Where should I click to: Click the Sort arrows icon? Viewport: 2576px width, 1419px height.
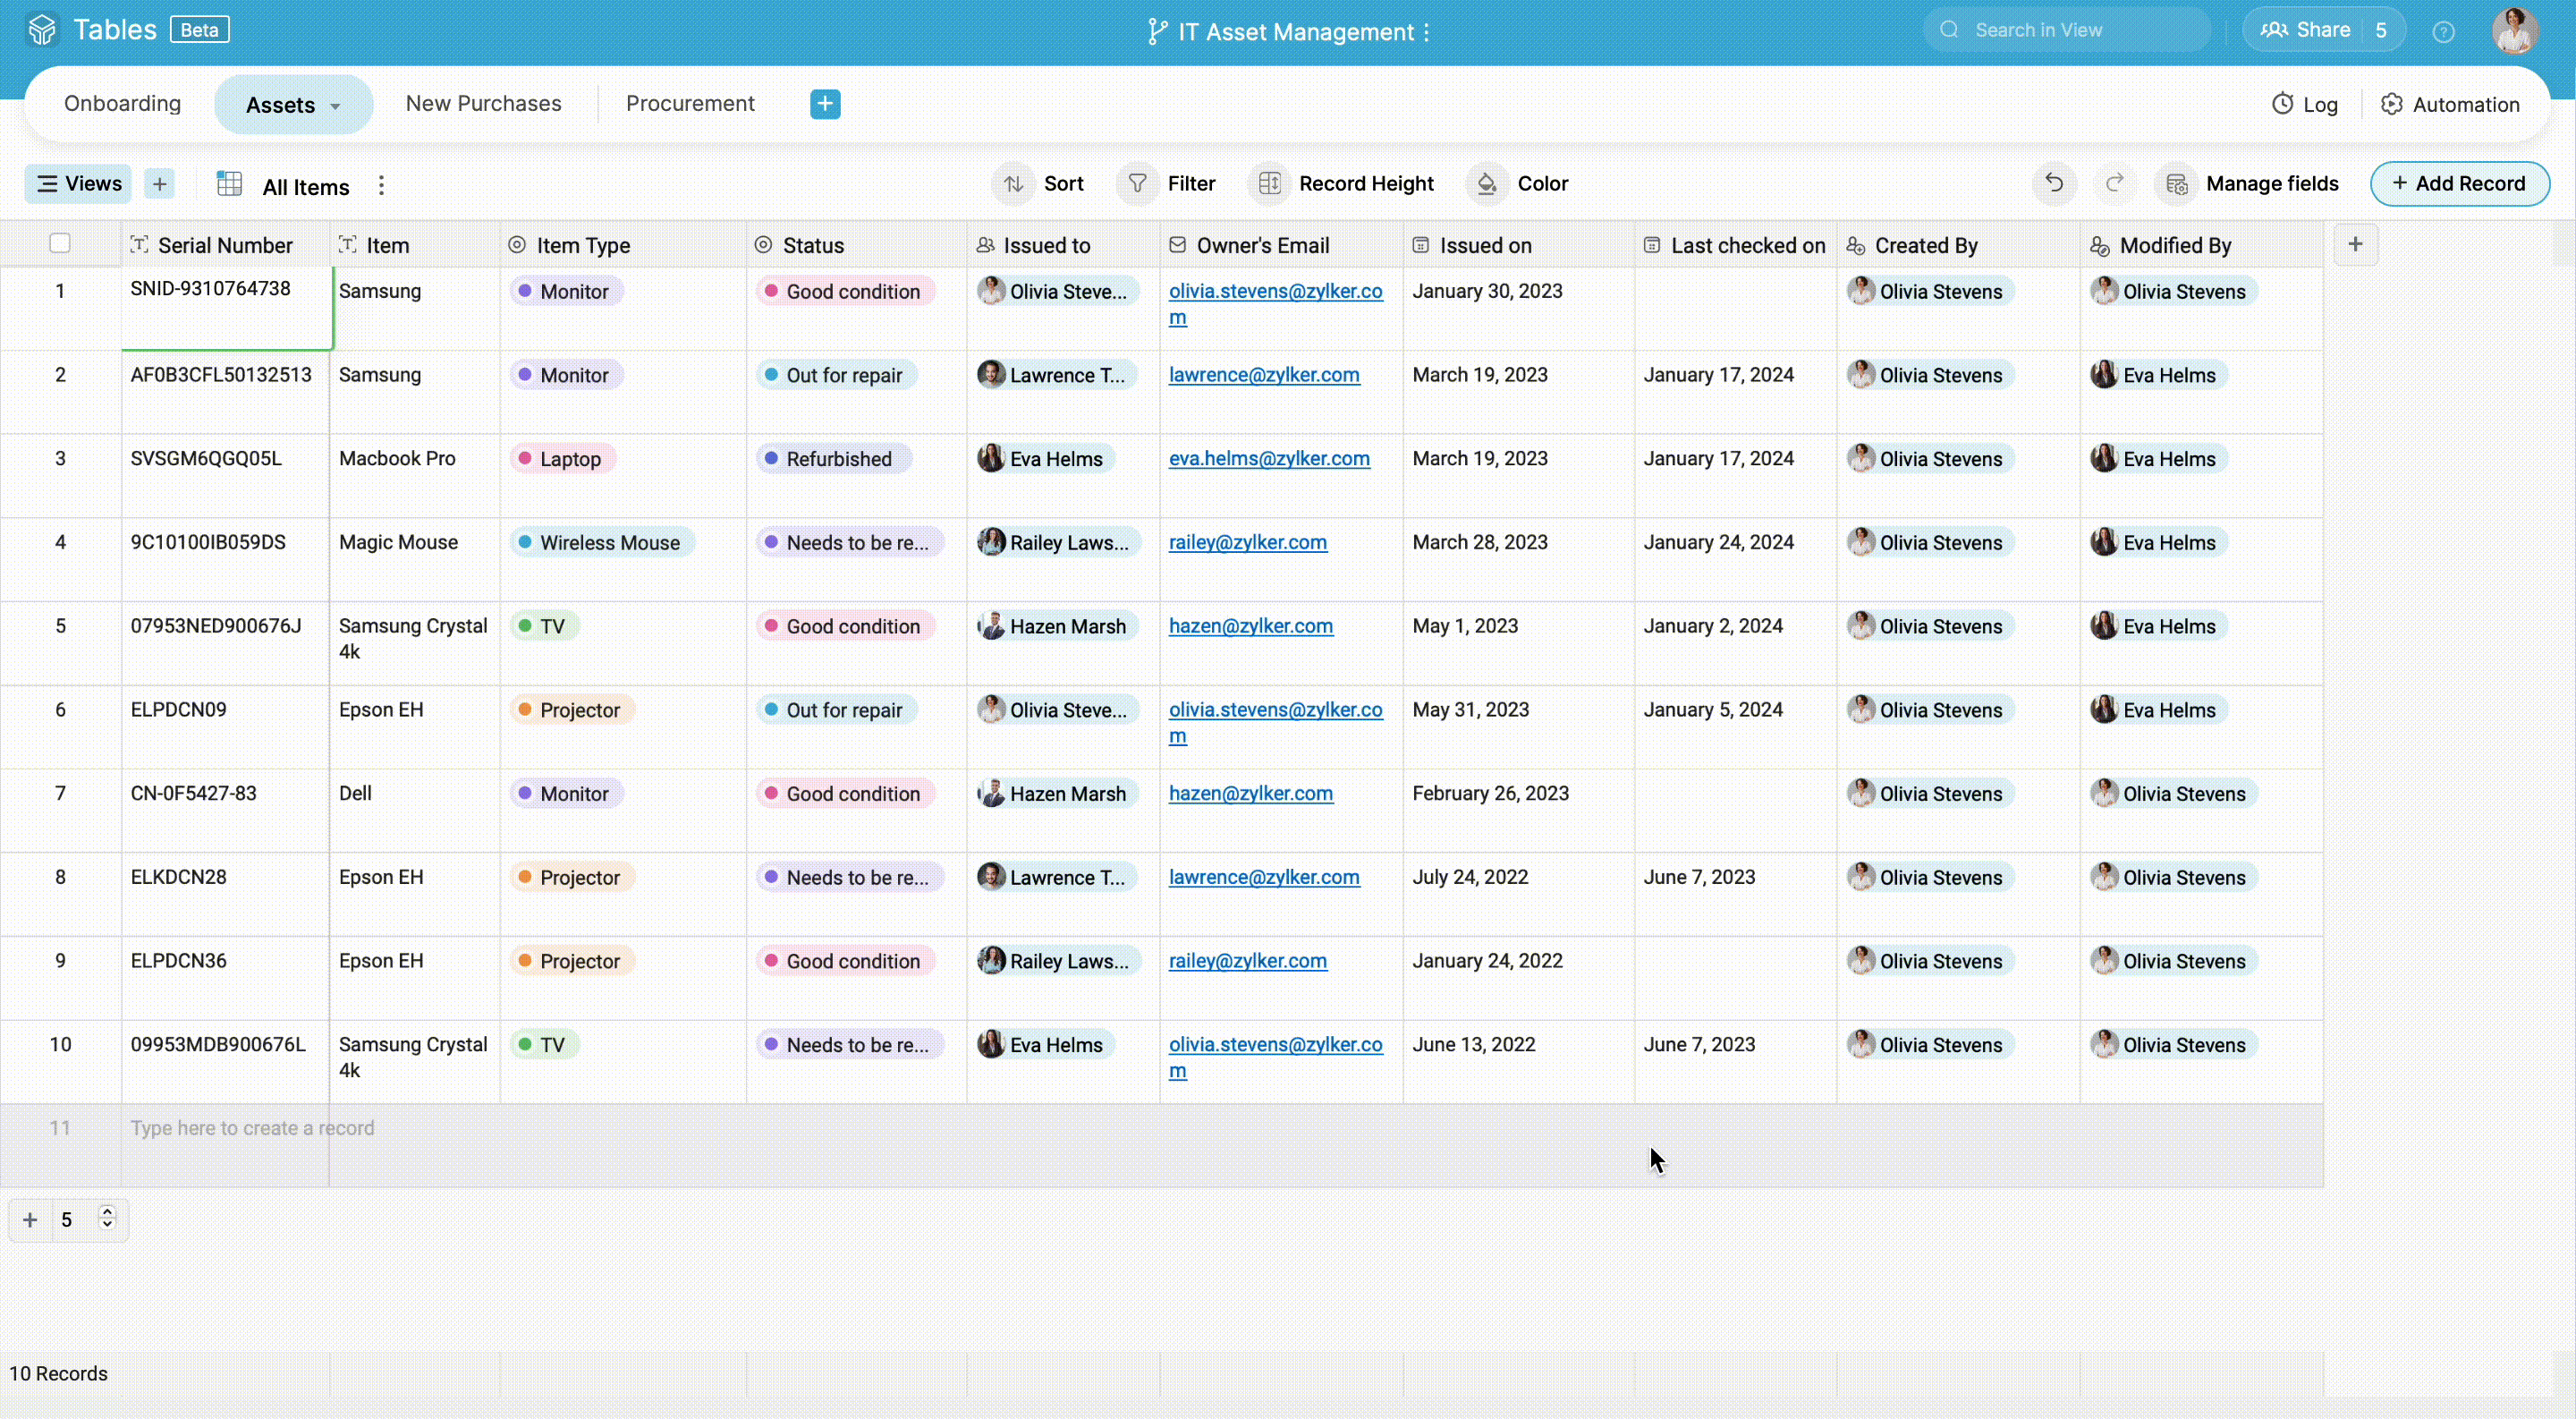pyautogui.click(x=1014, y=184)
